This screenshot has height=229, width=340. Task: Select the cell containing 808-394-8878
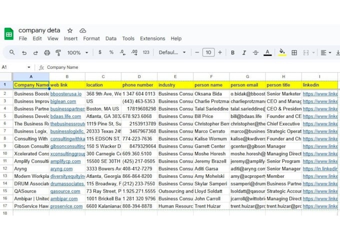tap(139, 206)
